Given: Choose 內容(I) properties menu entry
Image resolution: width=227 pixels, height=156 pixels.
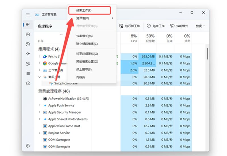Looking at the screenshot, I should coord(92,77).
